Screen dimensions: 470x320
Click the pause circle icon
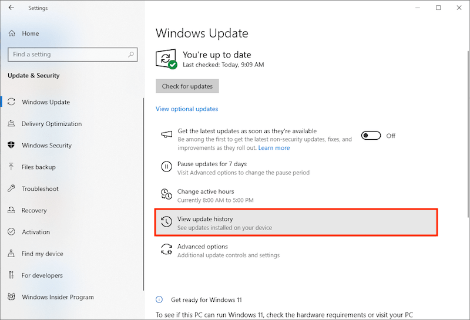167,166
